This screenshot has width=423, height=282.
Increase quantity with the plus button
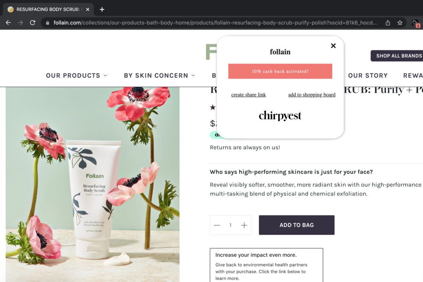pos(244,225)
